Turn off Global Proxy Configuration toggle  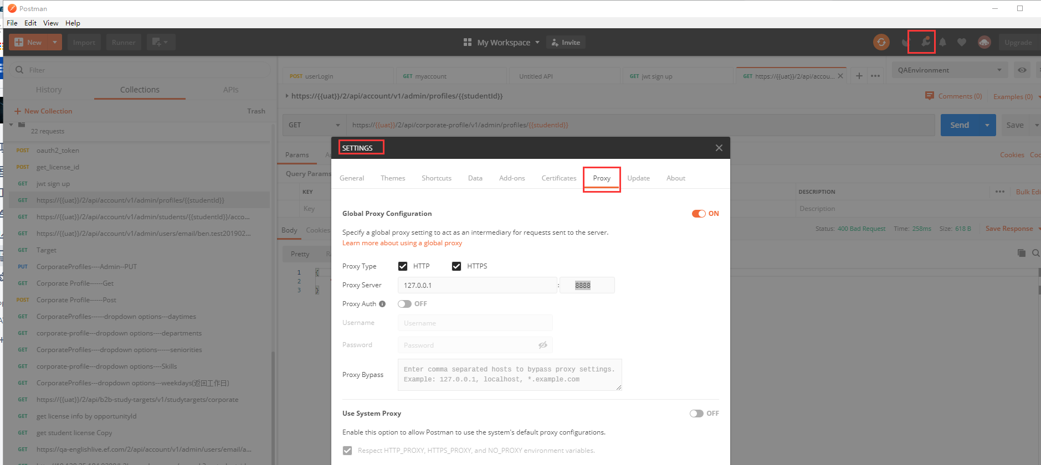point(699,214)
